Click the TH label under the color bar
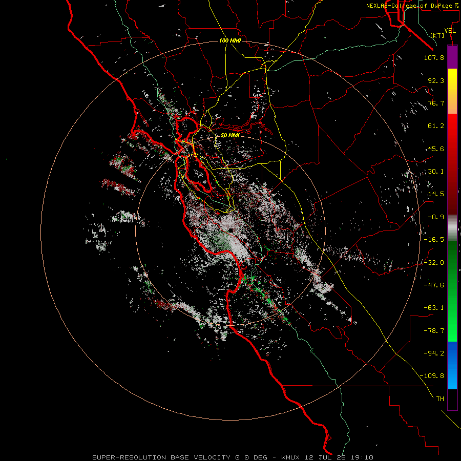This screenshot has width=461, height=461. [440, 399]
